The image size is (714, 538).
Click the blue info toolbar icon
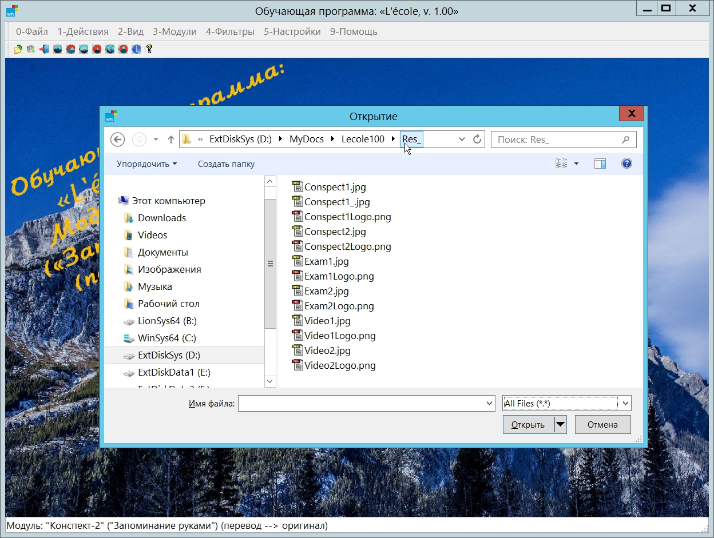click(x=136, y=49)
